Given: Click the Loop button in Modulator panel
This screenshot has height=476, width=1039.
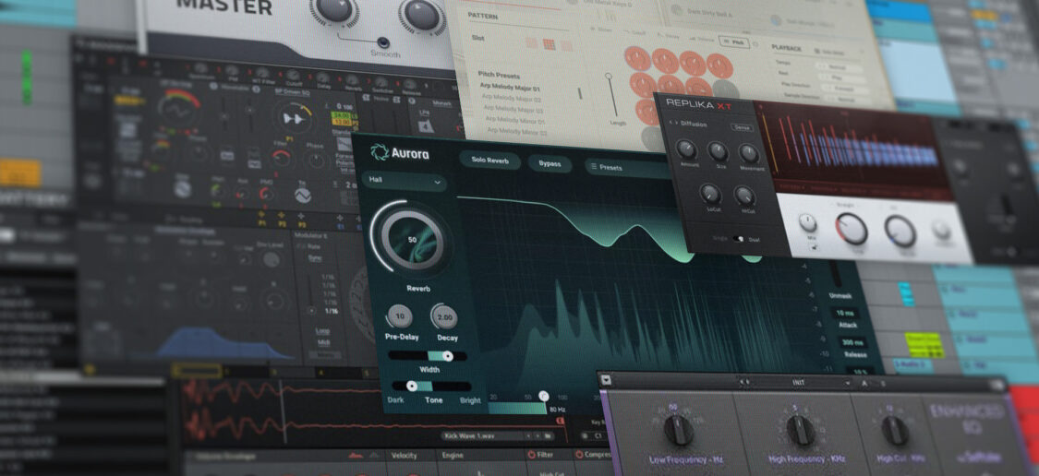Looking at the screenshot, I should point(324,331).
